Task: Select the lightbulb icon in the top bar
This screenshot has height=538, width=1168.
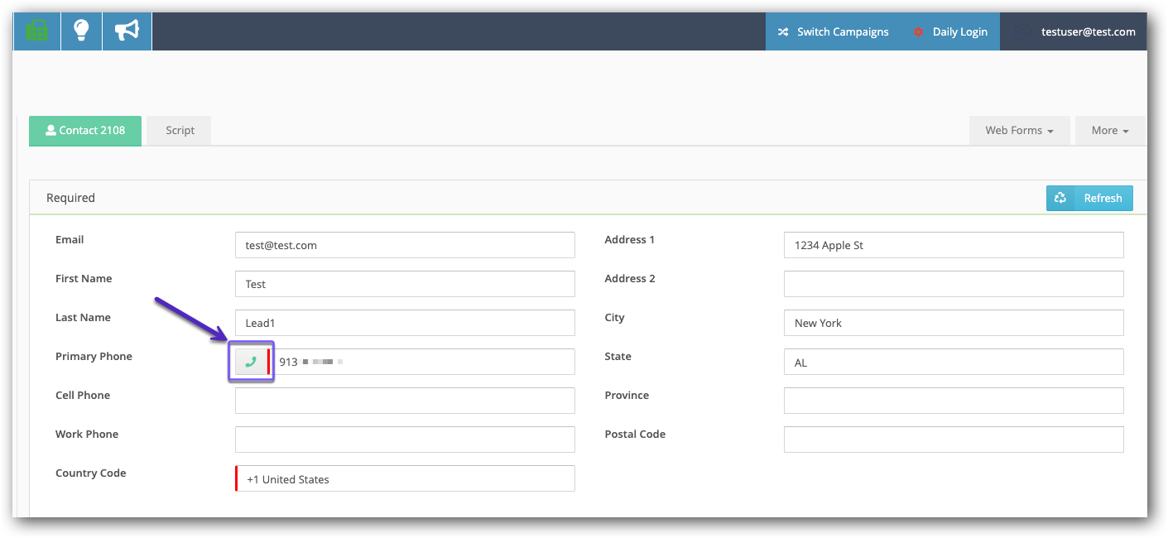Action: pyautogui.click(x=80, y=31)
